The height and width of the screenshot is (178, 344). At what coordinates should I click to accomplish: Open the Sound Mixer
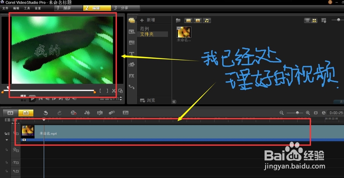point(87,113)
